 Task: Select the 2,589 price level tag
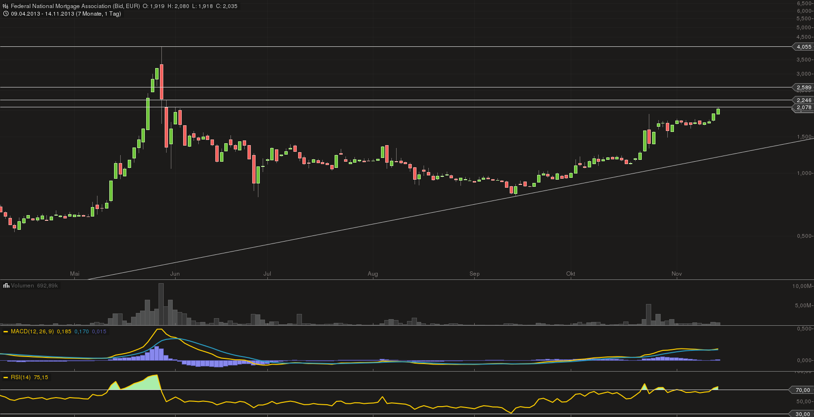pos(803,87)
